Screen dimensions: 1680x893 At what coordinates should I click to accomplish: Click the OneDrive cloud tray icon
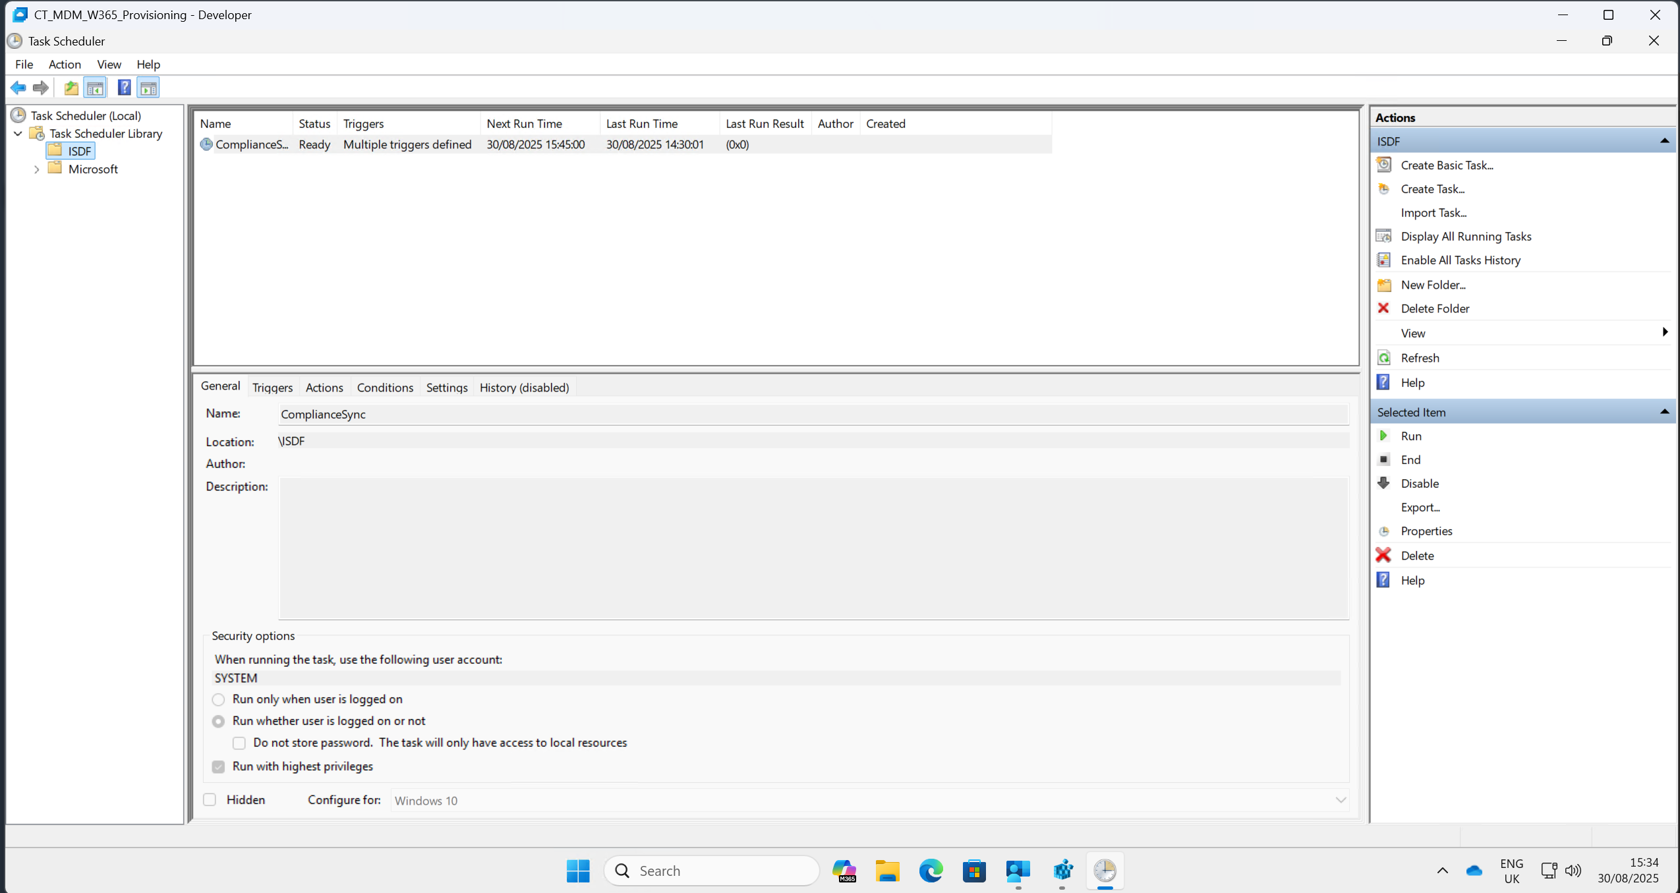click(1474, 871)
